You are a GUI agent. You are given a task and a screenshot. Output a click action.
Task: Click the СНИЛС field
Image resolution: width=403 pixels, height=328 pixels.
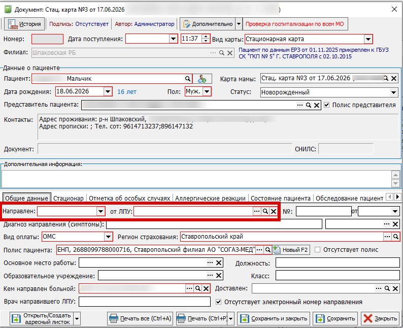(x=346, y=149)
